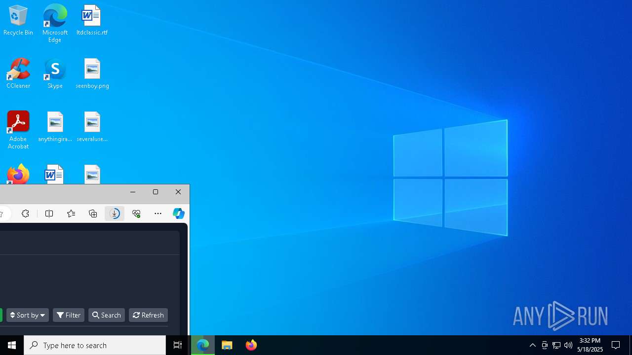Open CCleaner desktop shortcut
This screenshot has width=632, height=355.
(x=18, y=74)
